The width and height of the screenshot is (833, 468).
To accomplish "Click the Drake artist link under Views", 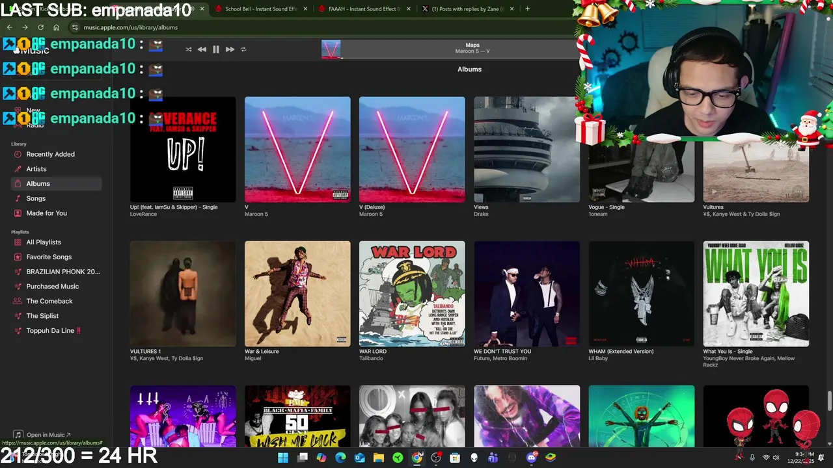I will (x=481, y=214).
